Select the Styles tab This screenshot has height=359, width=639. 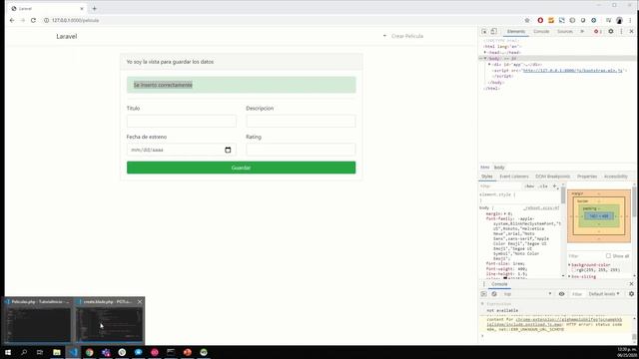point(487,177)
